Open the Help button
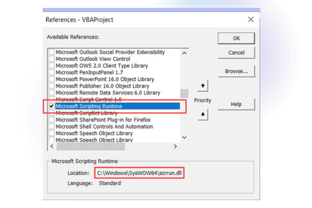Image resolution: width=312 pixels, height=208 pixels. pyautogui.click(x=236, y=104)
